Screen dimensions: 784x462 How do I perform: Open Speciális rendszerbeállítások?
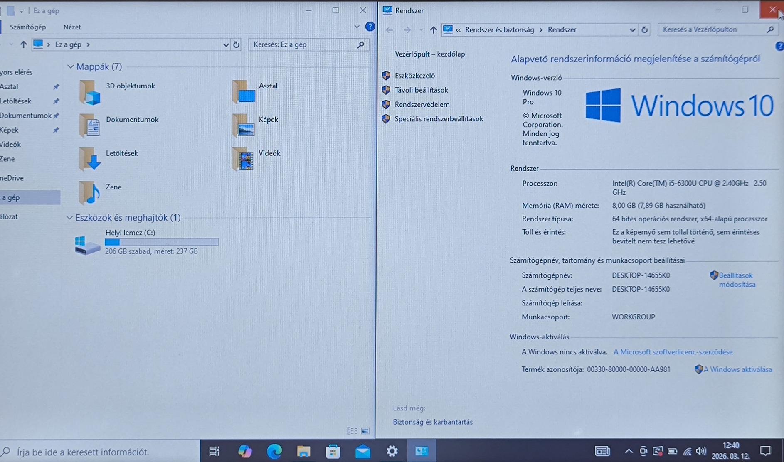(439, 119)
